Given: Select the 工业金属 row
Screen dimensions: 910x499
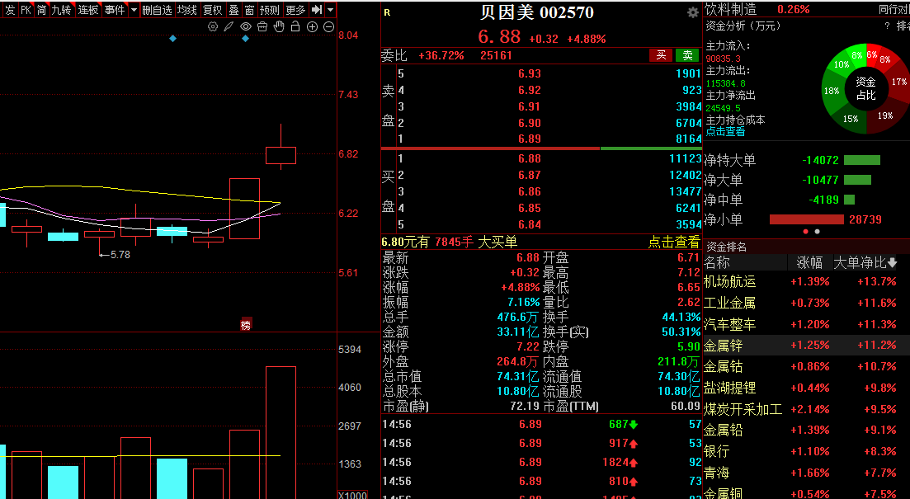Looking at the screenshot, I should tap(807, 303).
